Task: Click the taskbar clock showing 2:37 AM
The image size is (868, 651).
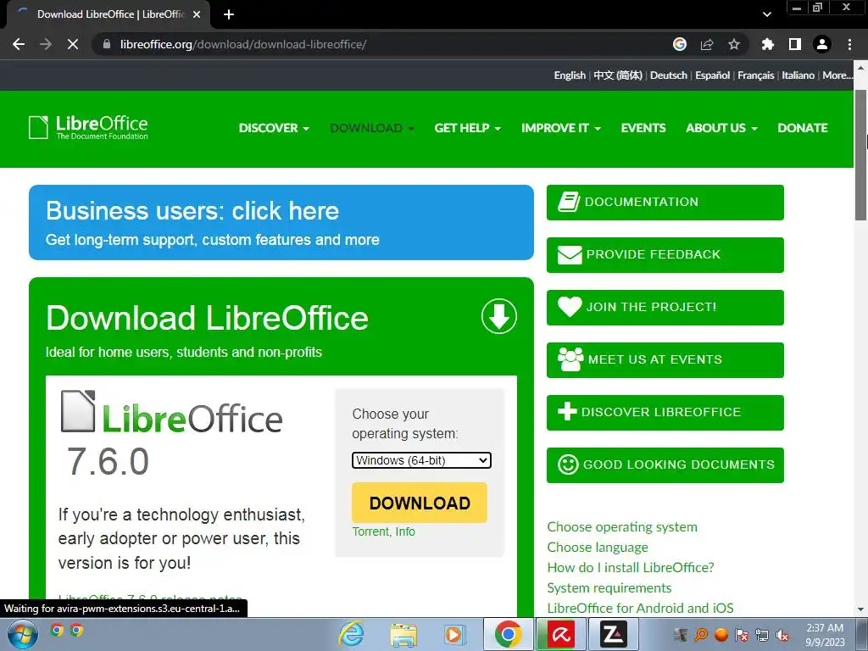Action: pos(825,634)
